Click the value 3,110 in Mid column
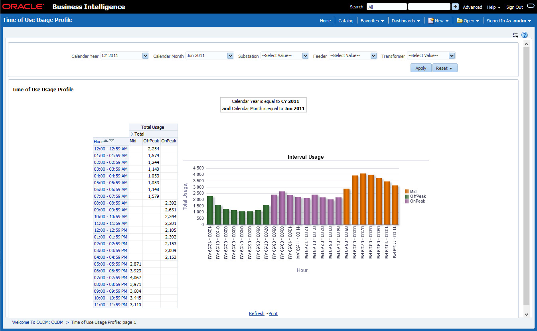 click(136, 305)
